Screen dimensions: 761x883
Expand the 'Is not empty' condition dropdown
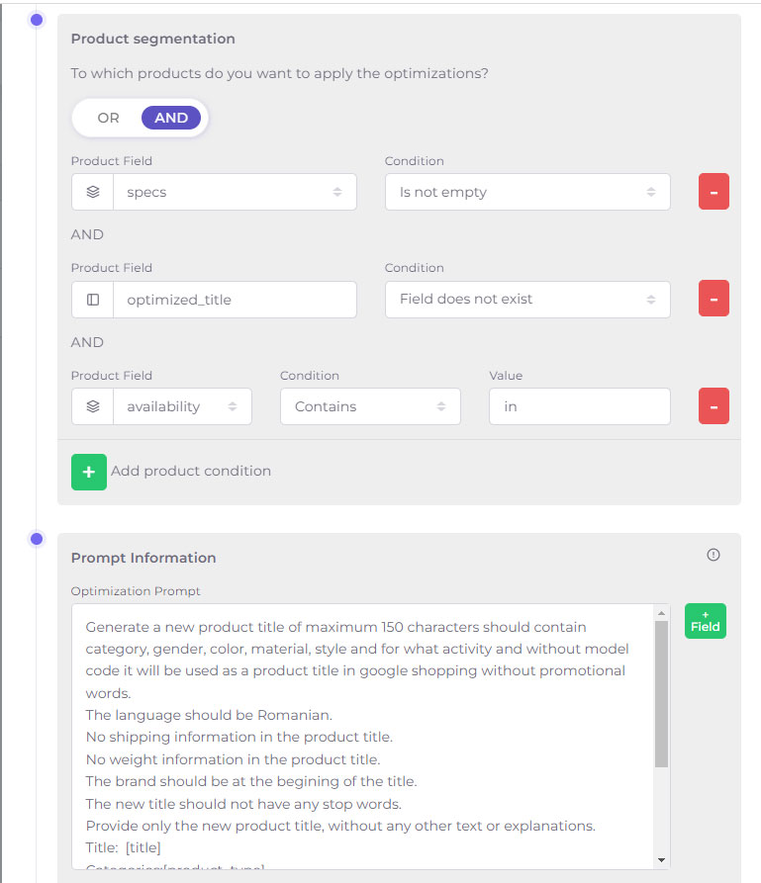point(527,192)
